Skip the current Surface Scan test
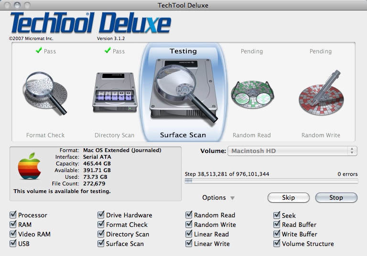The image size is (367, 256). pyautogui.click(x=288, y=198)
